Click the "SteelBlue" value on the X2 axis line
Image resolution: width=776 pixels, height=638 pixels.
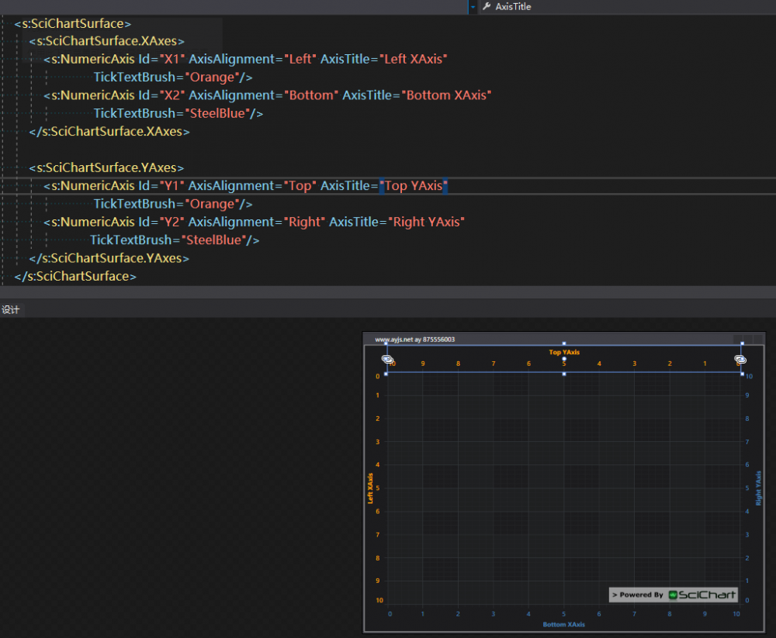pyautogui.click(x=217, y=113)
